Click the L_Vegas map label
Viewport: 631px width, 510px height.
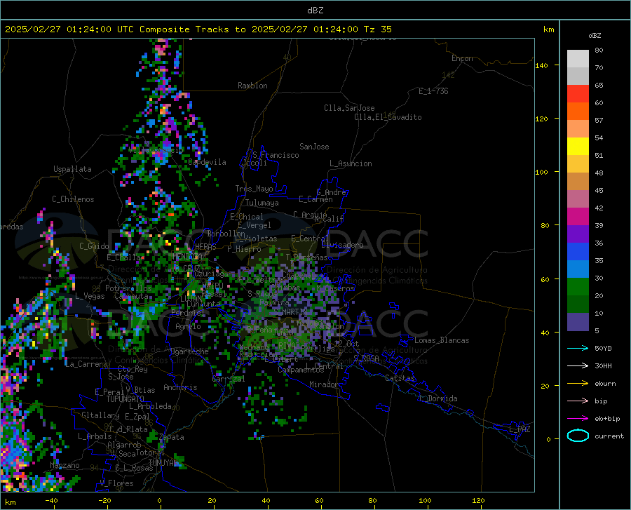point(90,296)
